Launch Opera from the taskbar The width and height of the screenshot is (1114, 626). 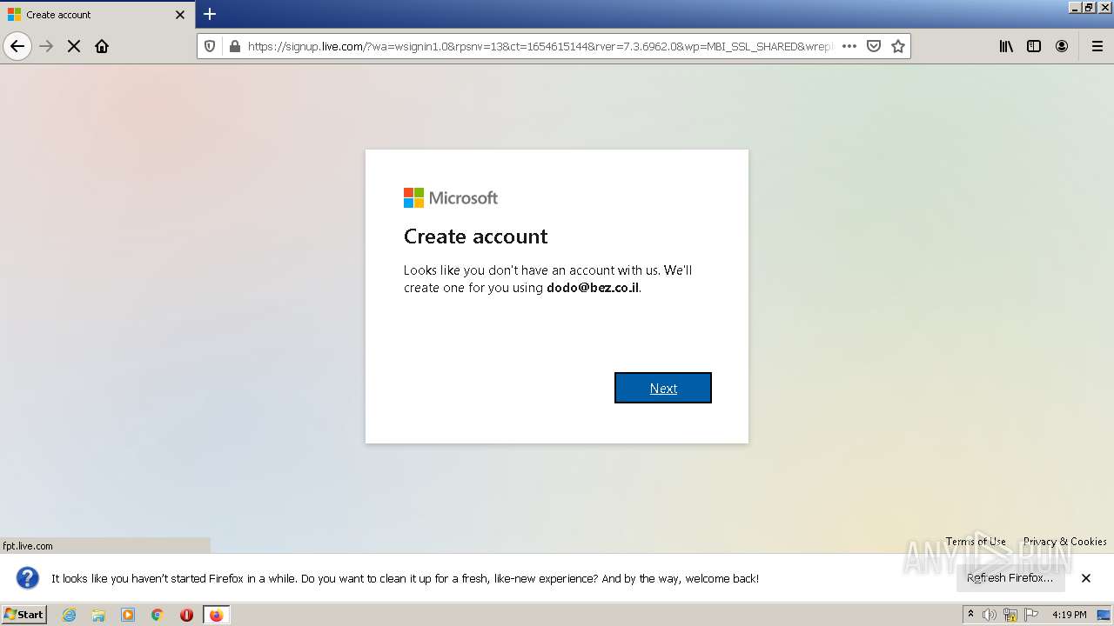pyautogui.click(x=186, y=615)
